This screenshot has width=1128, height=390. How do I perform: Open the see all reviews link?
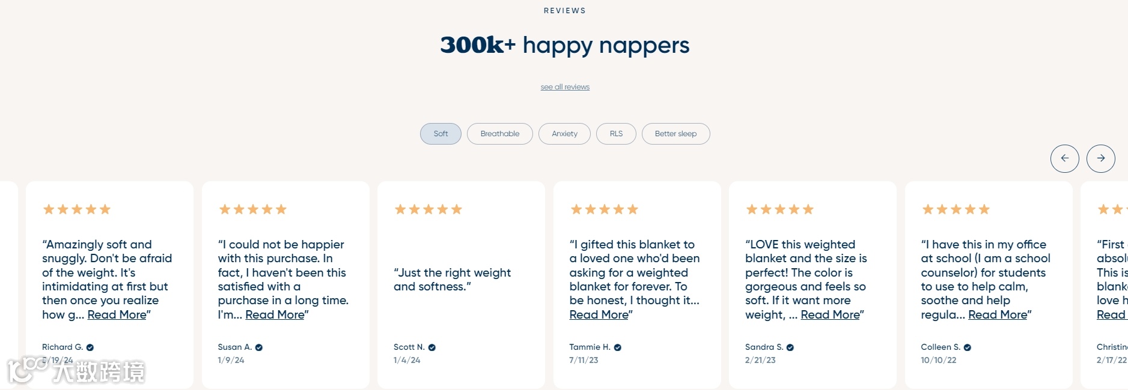coord(565,87)
